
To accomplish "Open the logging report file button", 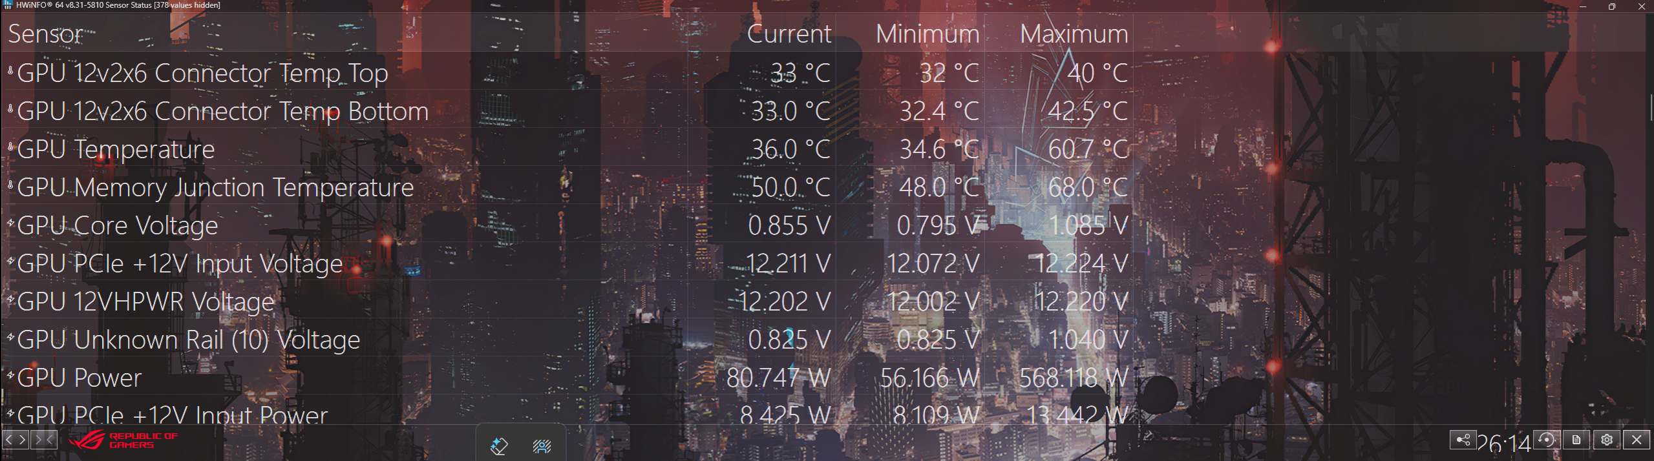I will (1576, 440).
